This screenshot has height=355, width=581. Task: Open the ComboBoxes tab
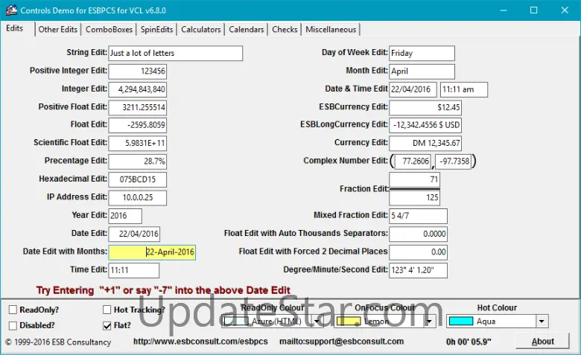click(x=109, y=30)
